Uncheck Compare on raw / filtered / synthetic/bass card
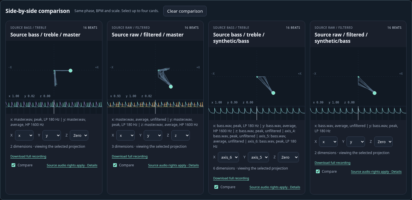412x200 pixels. [318, 172]
